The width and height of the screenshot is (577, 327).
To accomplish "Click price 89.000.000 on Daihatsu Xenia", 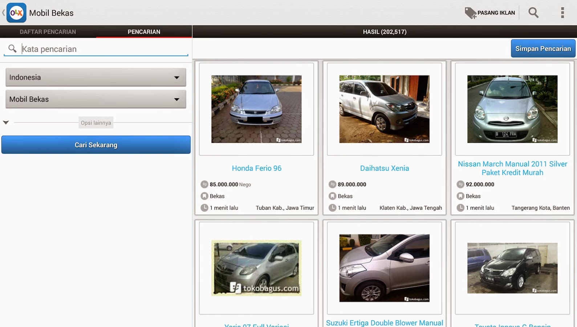I will 352,184.
